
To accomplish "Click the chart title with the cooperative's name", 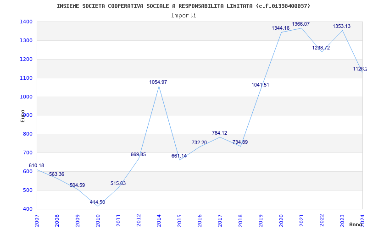I will (x=183, y=6).
